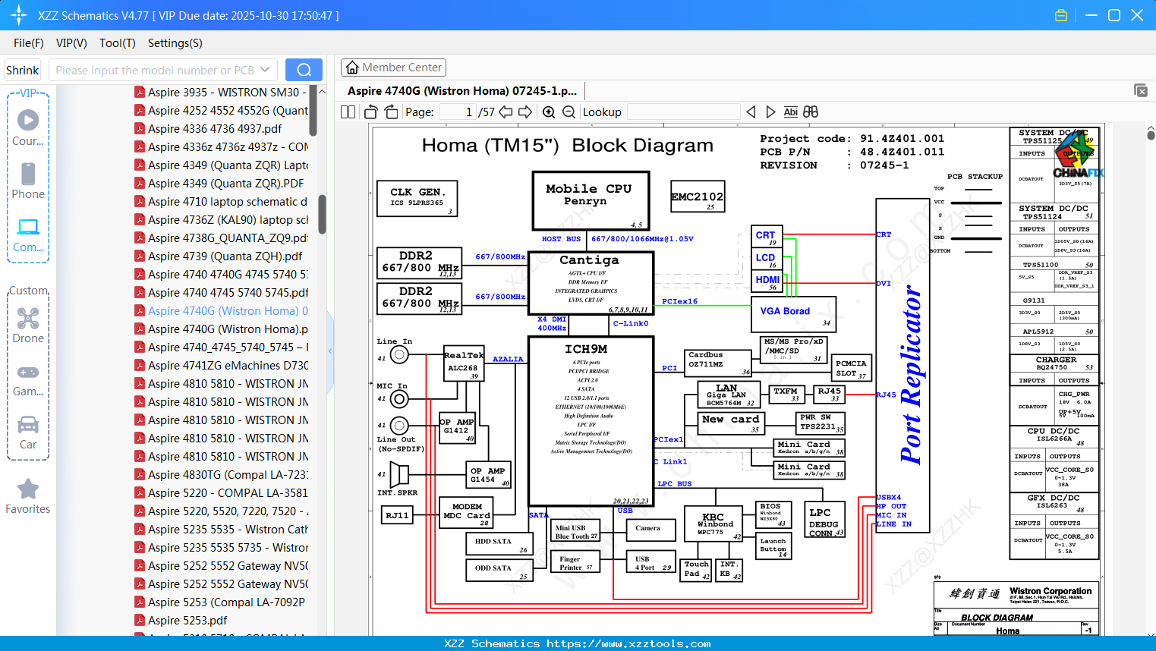Click the Mobile CPU Penryn block
The image size is (1156, 651).
tap(591, 200)
